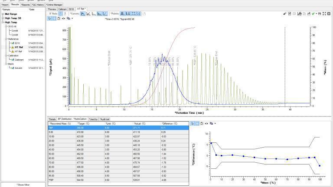333x187 pixels.
Task: Toggle the third Points marker icon
Action: pyautogui.click(x=134, y=13)
